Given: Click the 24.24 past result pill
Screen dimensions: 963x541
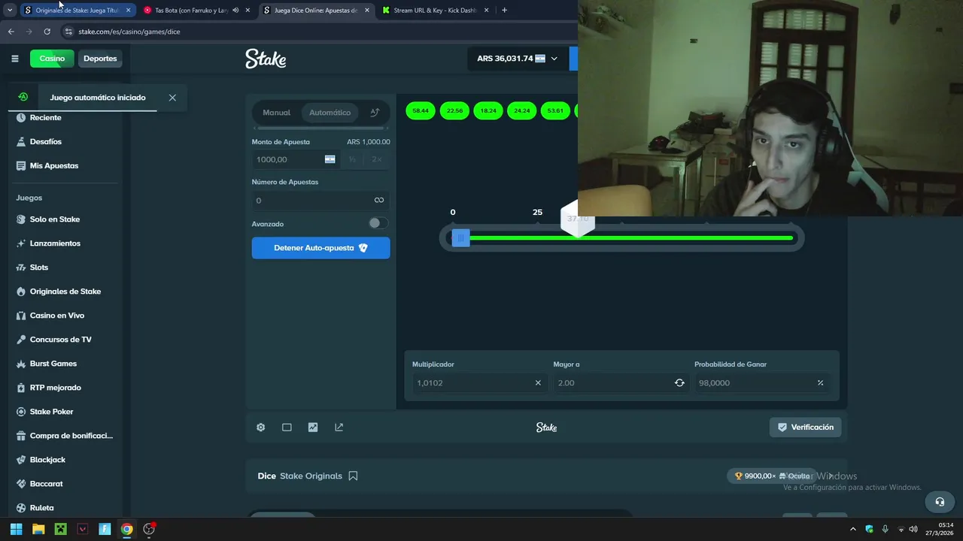Looking at the screenshot, I should pyautogui.click(x=521, y=110).
